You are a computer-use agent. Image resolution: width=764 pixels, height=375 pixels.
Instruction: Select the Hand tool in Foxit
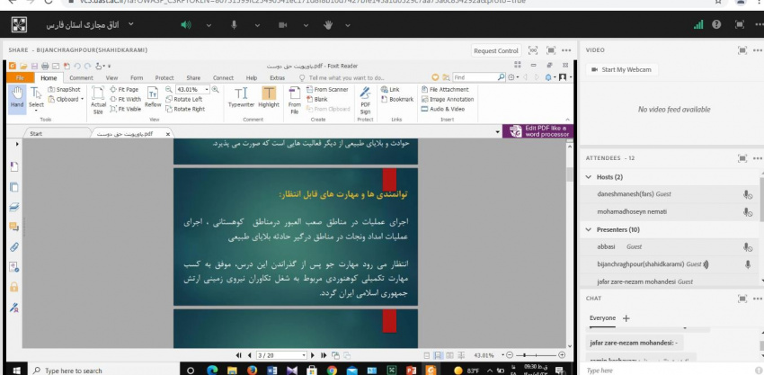(17, 98)
